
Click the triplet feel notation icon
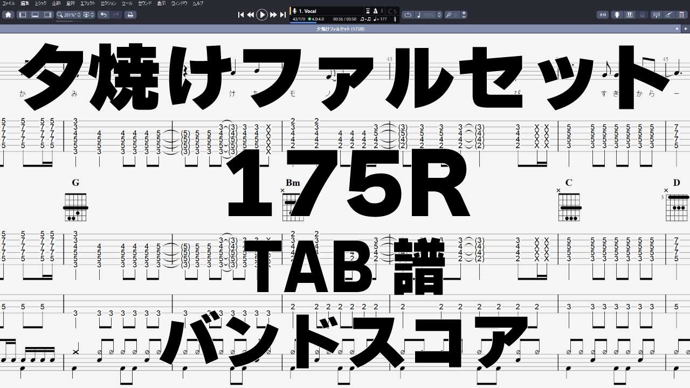click(365, 19)
